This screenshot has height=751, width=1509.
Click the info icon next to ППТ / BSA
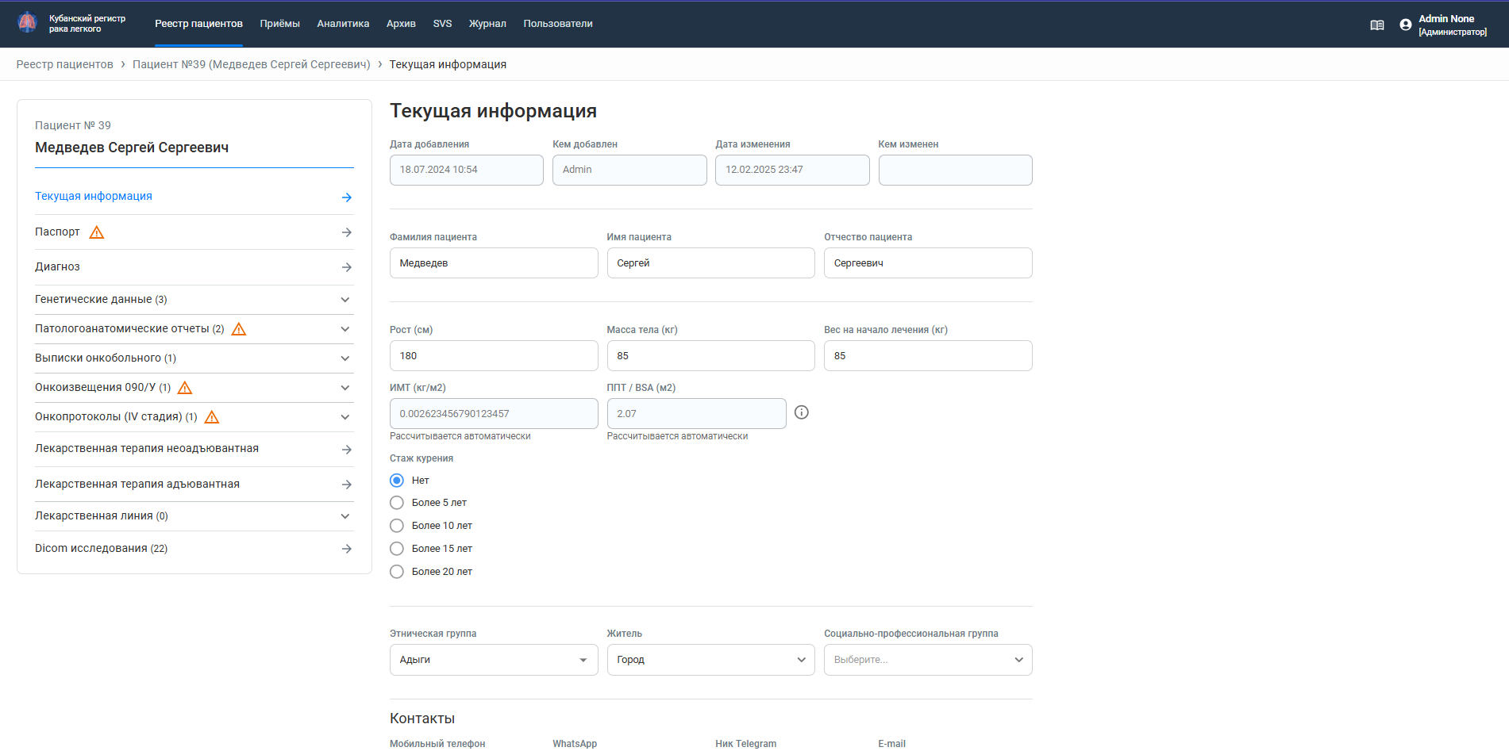point(802,412)
